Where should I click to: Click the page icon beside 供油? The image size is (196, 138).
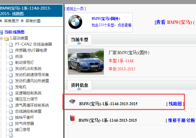[x=11, y=57]
